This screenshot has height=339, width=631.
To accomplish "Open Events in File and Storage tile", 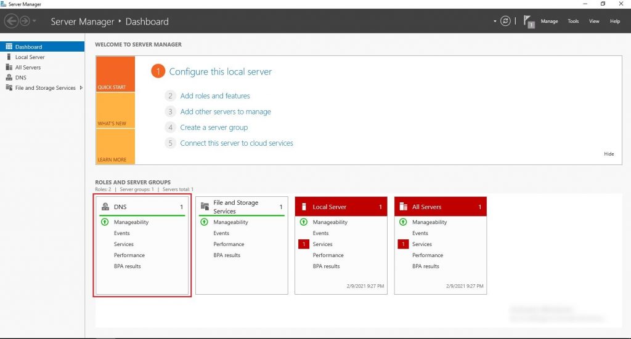I will tap(221, 233).
